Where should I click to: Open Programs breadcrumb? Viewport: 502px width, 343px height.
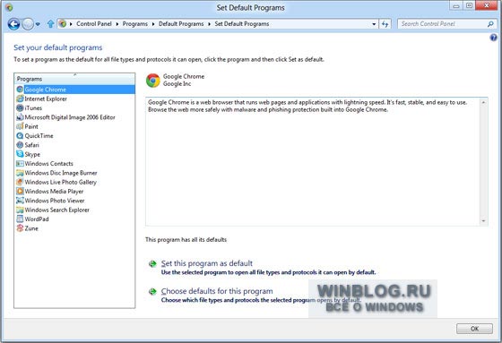[x=135, y=24]
